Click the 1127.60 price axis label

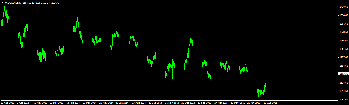point(344,83)
